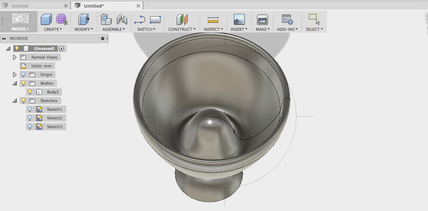The height and width of the screenshot is (211, 428).
Task: Open the CONSTRUCT dropdown menu
Action: point(182,29)
